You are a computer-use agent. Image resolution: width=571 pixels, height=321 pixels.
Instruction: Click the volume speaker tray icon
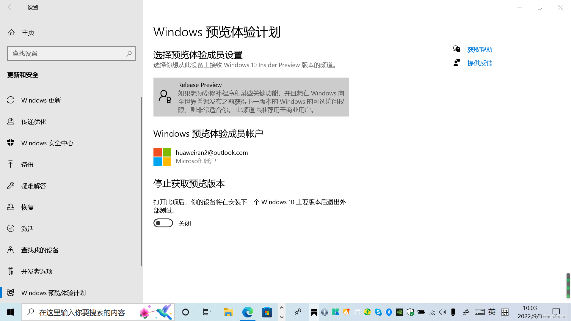point(443,312)
